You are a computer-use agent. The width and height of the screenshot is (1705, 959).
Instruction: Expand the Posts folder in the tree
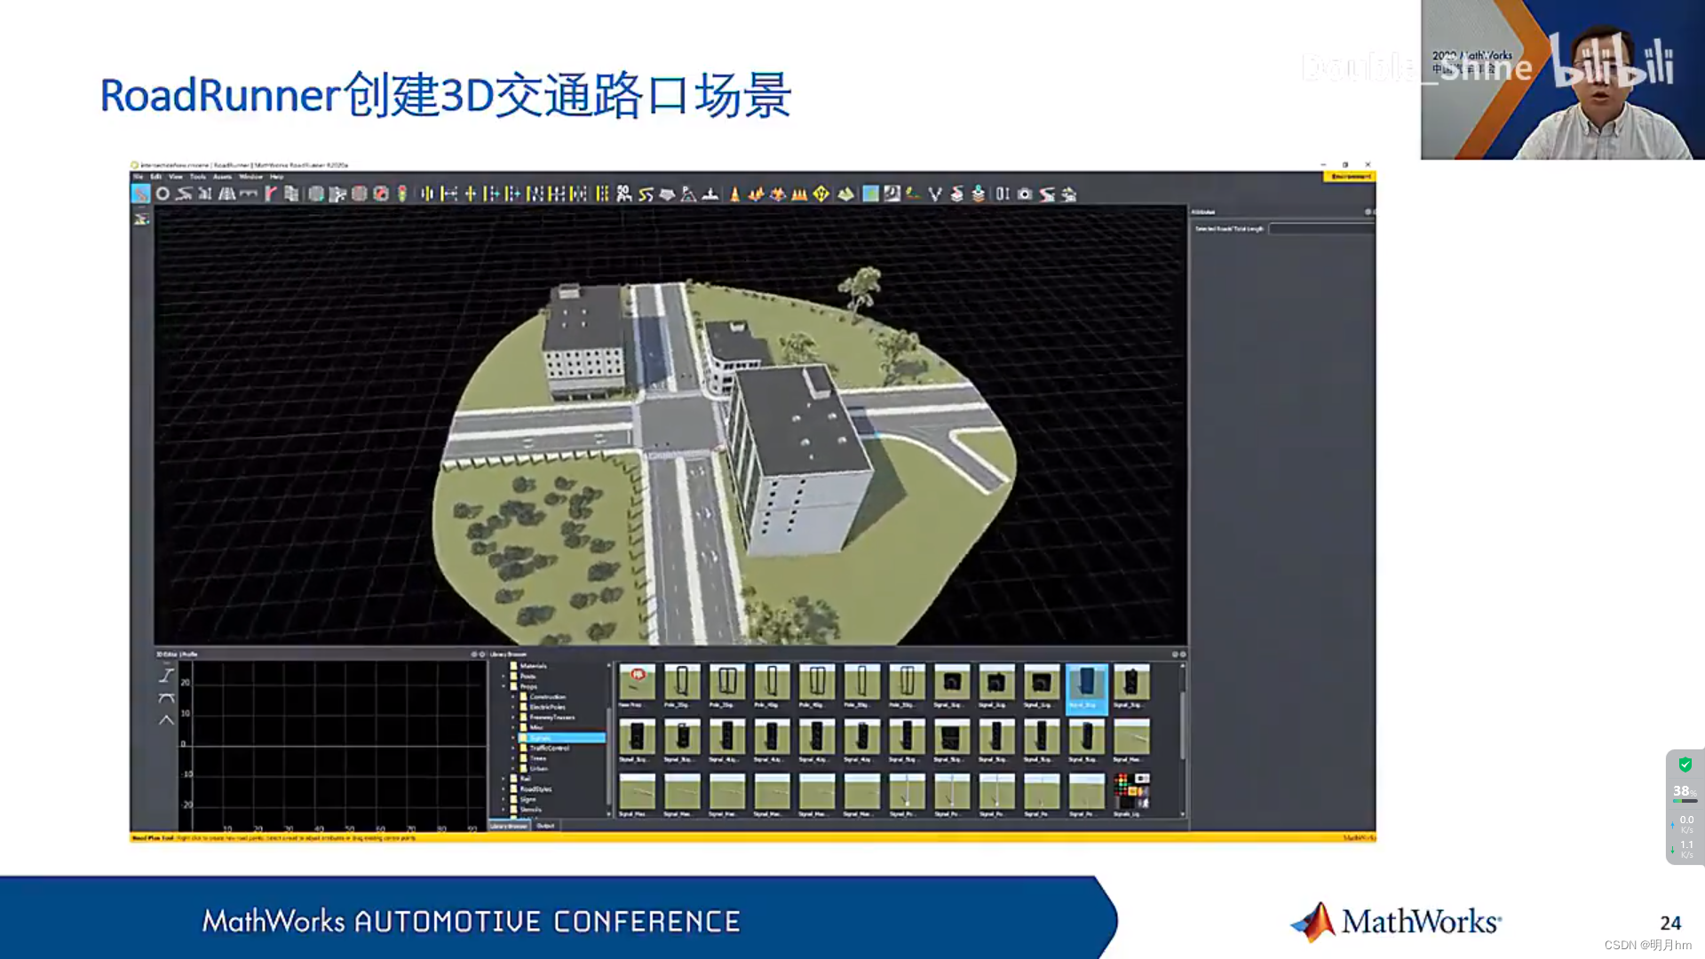coord(504,677)
